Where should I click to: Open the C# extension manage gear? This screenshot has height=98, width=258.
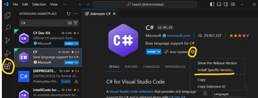click(x=193, y=52)
